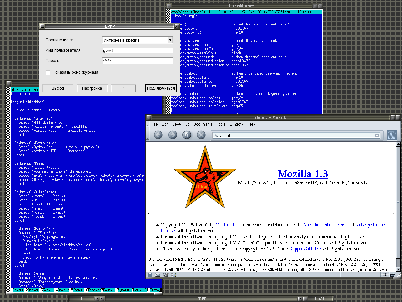Click the Mozilla about: address field
This screenshot has width=402, height=302.
coord(296,136)
